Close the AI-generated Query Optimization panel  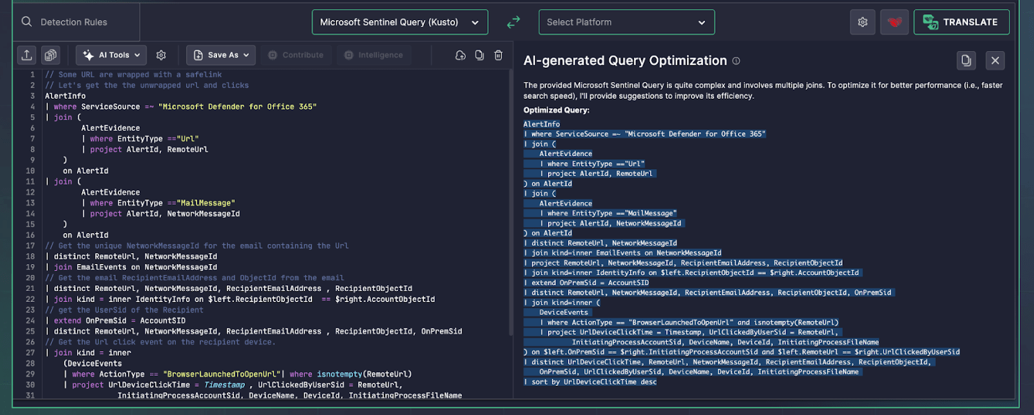coord(995,60)
